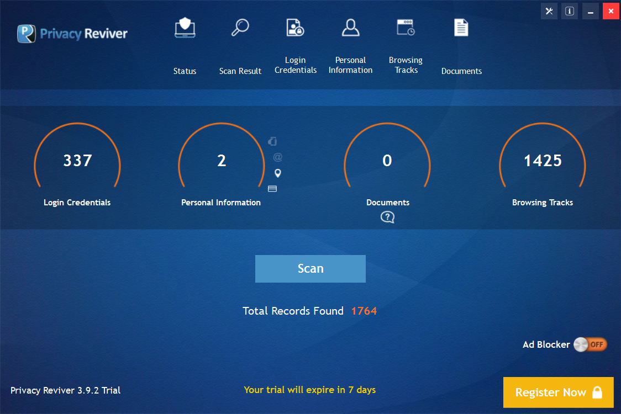Close the Privacy Reviver window
621x414 pixels.
611,11
